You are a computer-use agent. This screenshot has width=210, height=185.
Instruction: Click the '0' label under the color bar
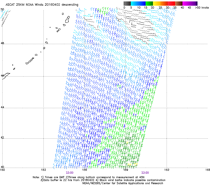(124, 8)
